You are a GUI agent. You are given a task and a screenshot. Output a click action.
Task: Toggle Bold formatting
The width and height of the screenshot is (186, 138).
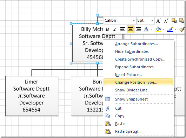click(x=107, y=29)
